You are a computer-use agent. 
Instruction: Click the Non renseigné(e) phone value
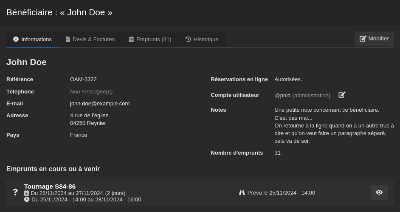(91, 91)
